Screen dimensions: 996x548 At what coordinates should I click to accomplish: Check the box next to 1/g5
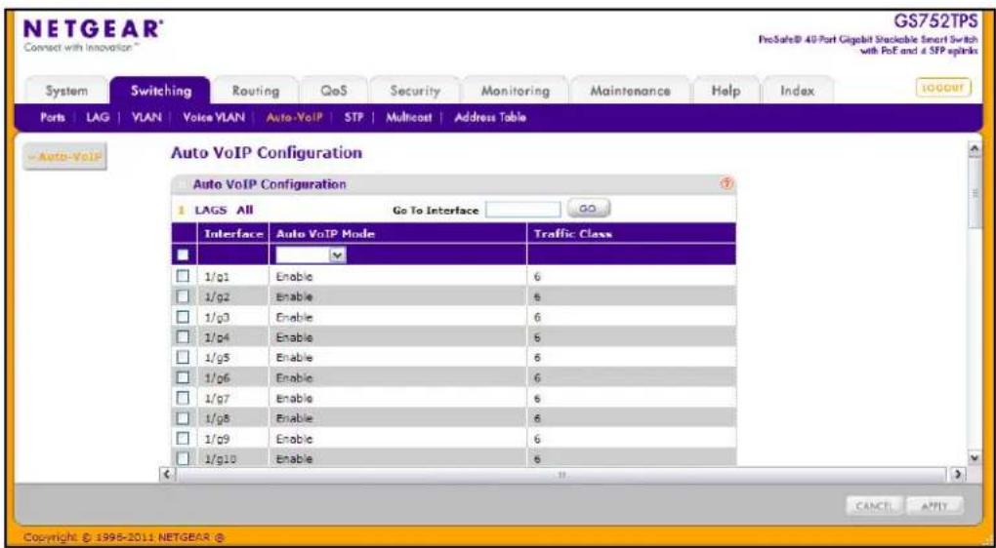point(183,357)
